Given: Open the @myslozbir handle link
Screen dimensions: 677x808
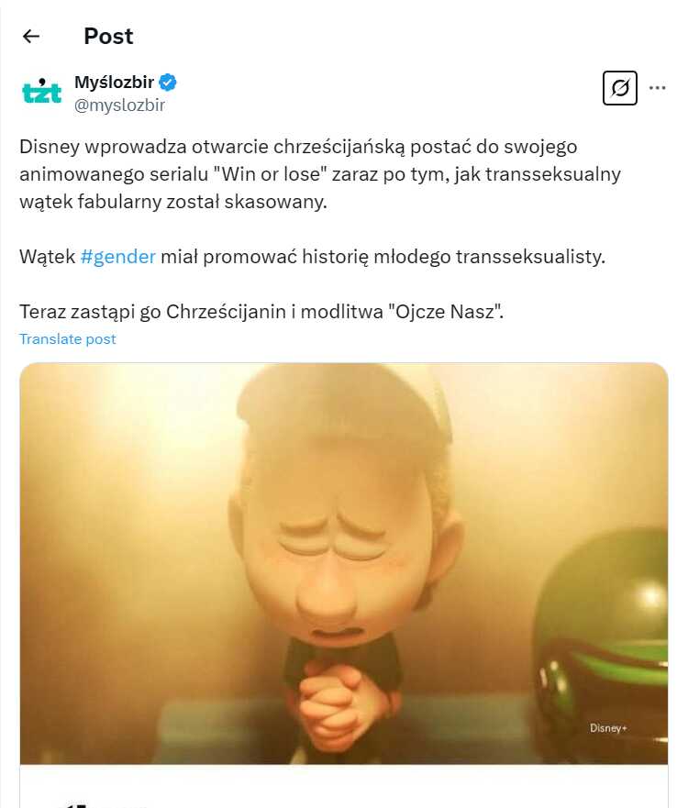Looking at the screenshot, I should point(119,105).
